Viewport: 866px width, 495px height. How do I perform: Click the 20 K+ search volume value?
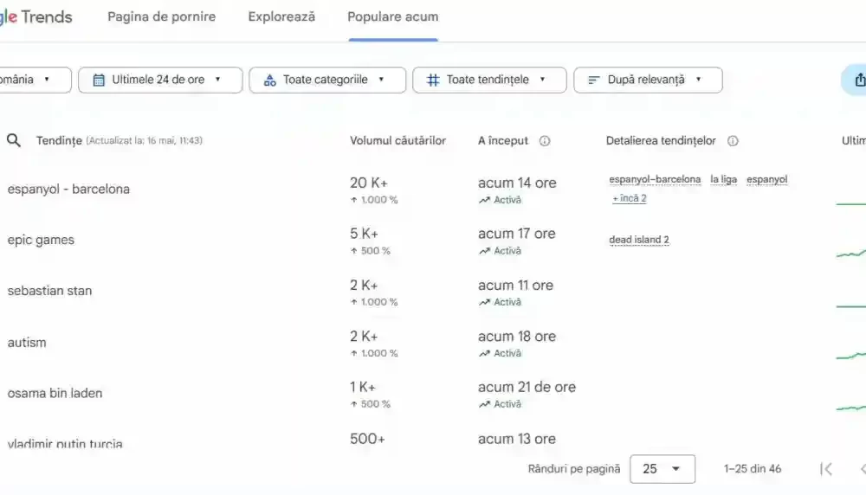[369, 183]
